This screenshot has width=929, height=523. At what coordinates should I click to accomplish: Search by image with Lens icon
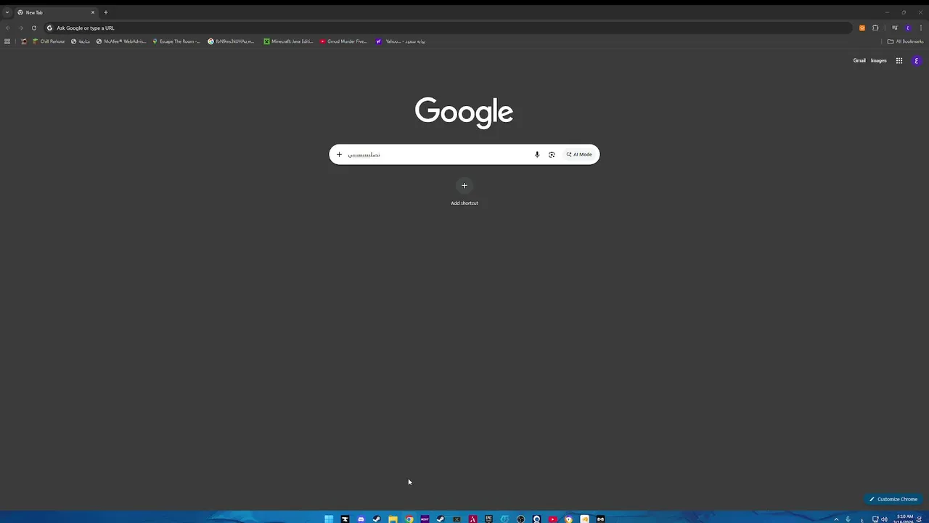pyautogui.click(x=552, y=154)
